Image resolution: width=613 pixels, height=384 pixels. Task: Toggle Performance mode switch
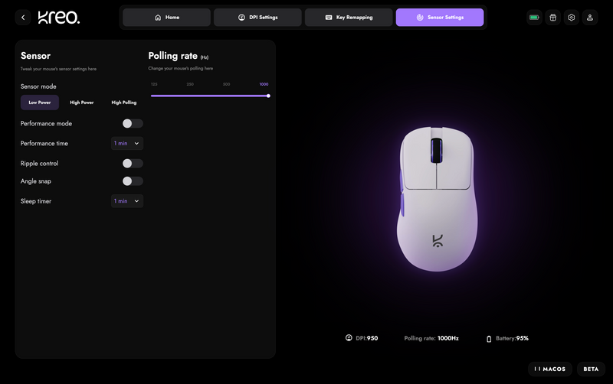[133, 123]
